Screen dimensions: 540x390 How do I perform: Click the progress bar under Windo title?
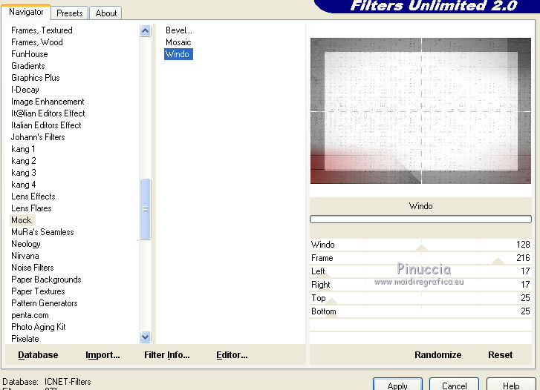coord(420,219)
